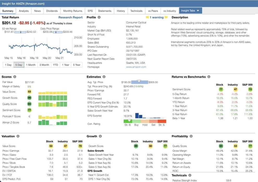Click Gross Margin stock value 49.2%
The height and width of the screenshot is (182, 258).
click(220, 151)
